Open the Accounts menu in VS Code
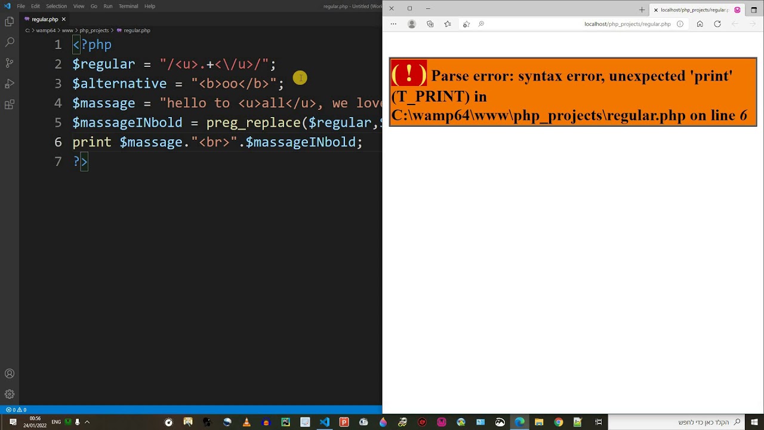Image resolution: width=764 pixels, height=430 pixels. point(10,374)
